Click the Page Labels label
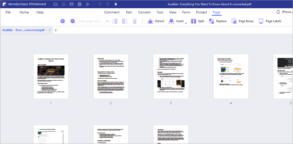 pos(273,21)
